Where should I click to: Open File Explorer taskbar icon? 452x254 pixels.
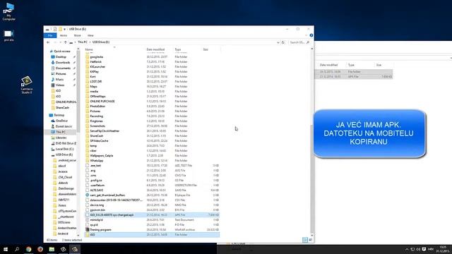coord(52,249)
